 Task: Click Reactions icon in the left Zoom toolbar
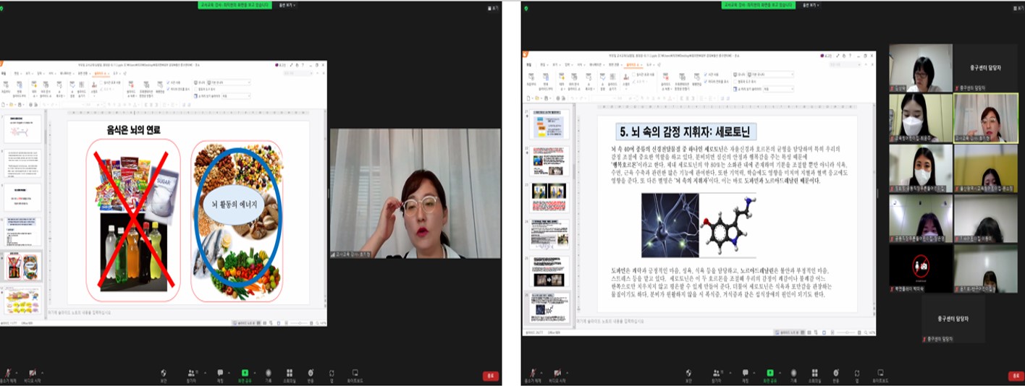point(311,373)
